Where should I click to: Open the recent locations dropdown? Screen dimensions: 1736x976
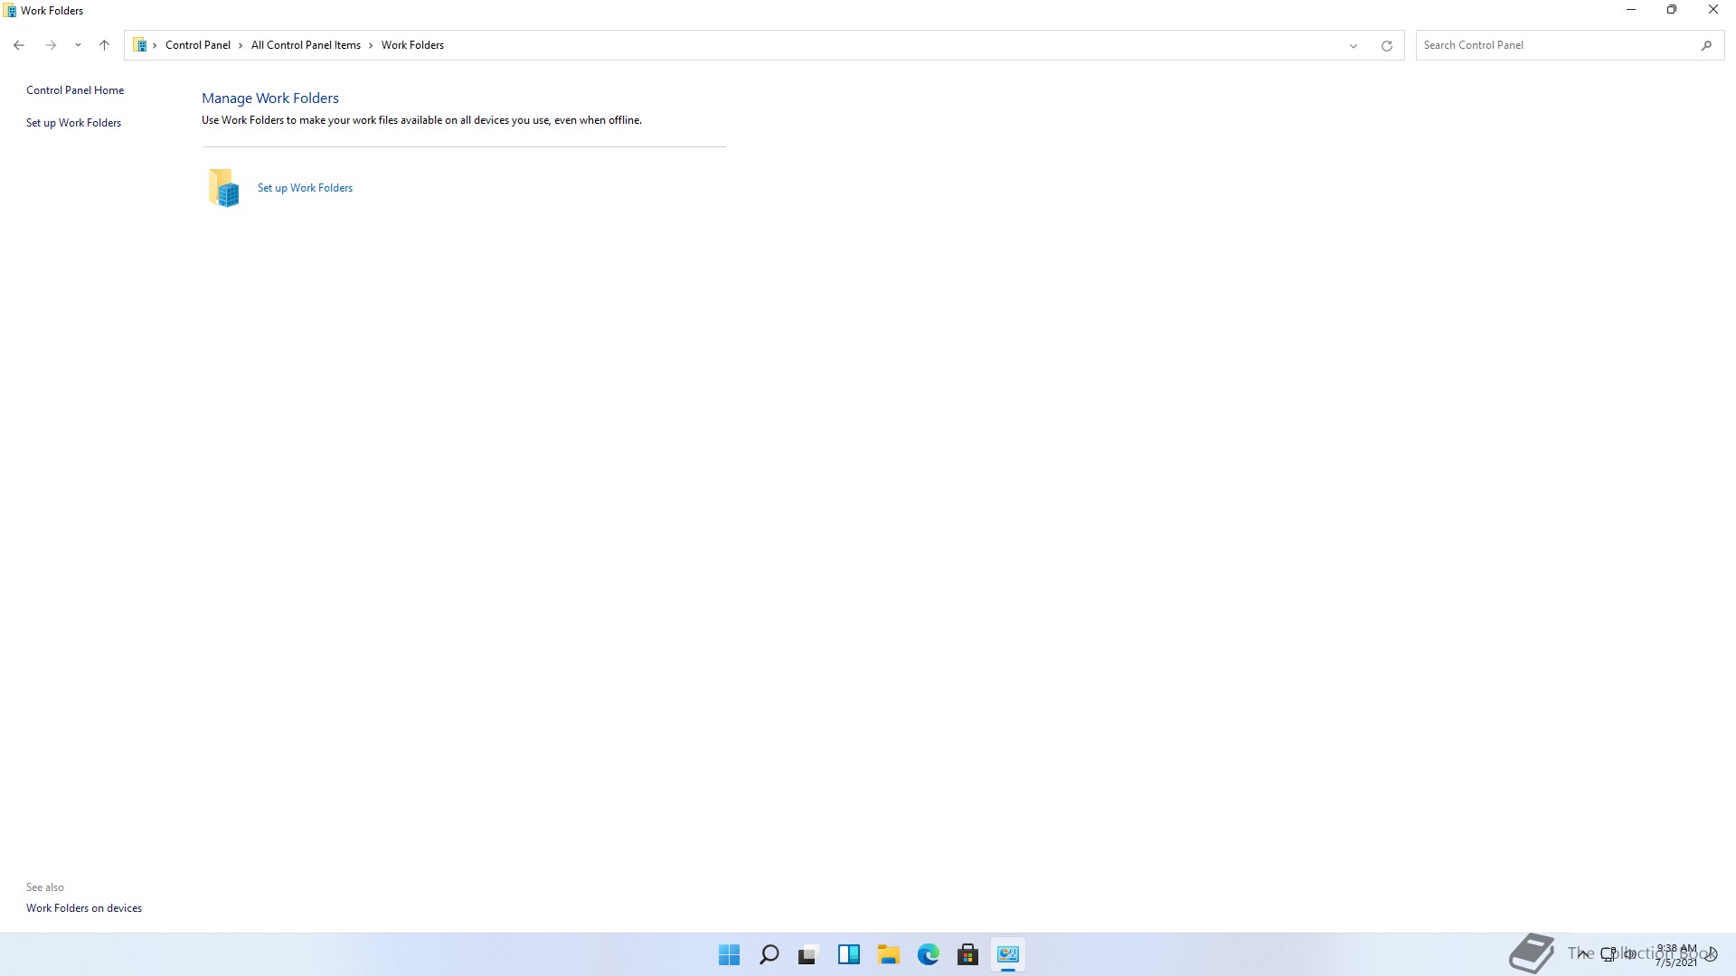(78, 45)
